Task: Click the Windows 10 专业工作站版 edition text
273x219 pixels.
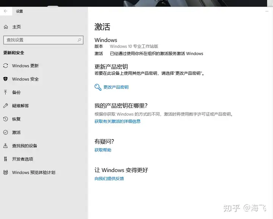Action: pos(134,46)
